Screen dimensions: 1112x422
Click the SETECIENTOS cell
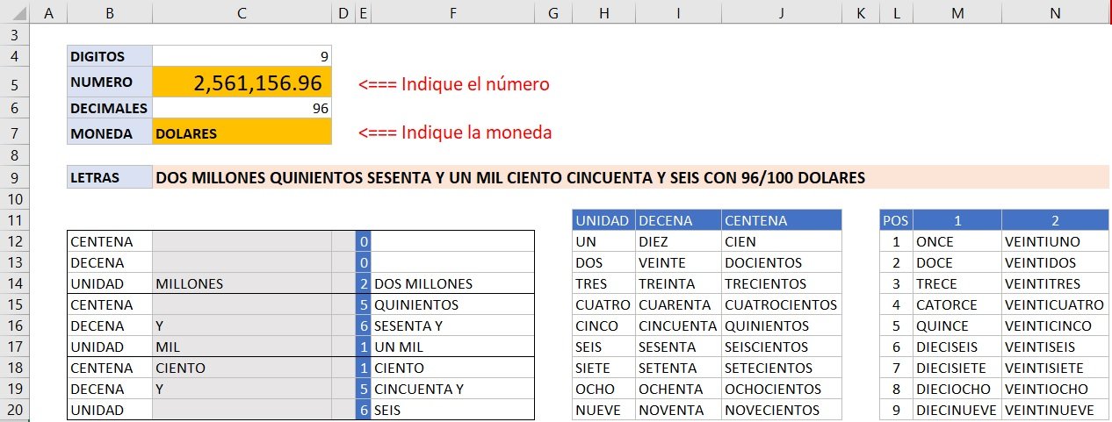pos(782,368)
